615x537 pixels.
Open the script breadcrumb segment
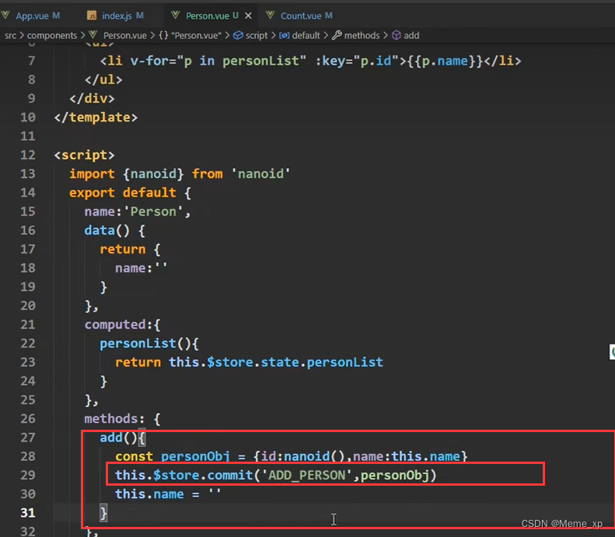click(257, 36)
